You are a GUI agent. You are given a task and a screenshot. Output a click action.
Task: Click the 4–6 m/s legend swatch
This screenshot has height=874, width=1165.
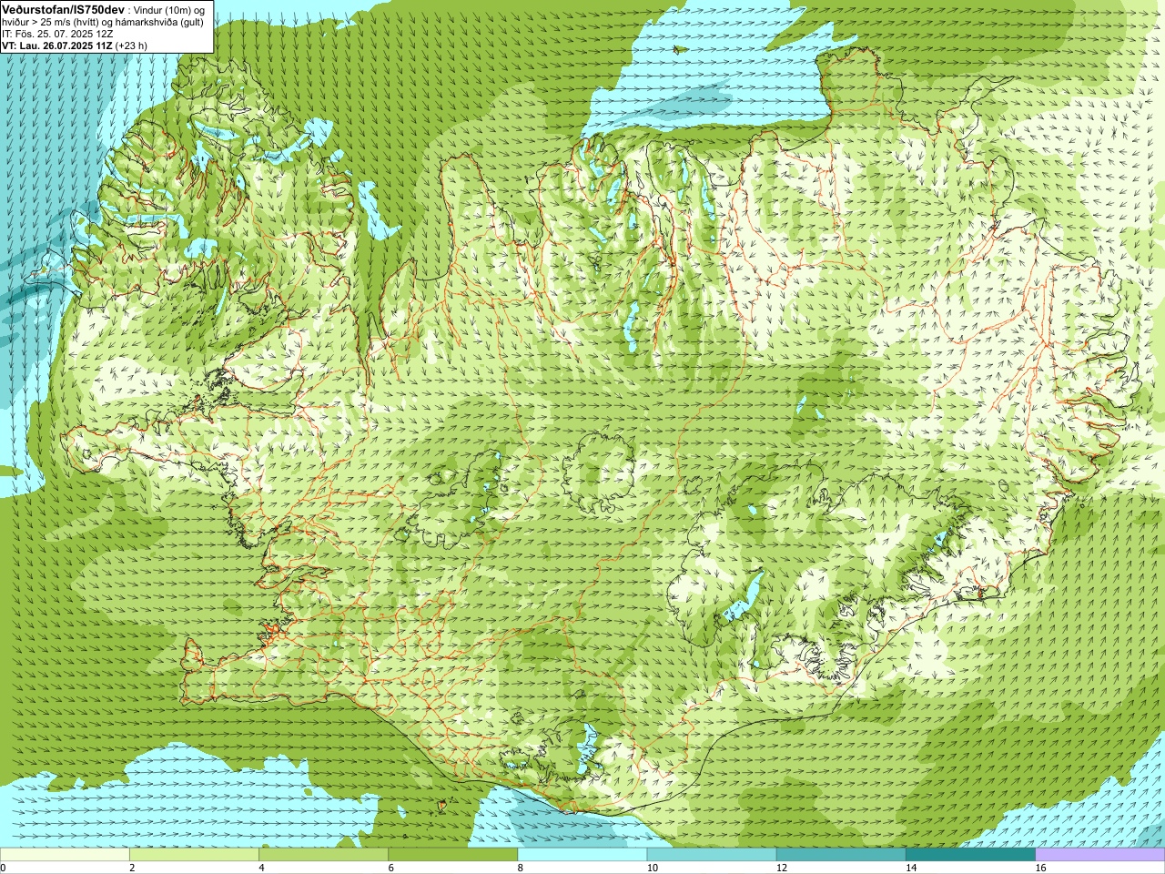[323, 855]
